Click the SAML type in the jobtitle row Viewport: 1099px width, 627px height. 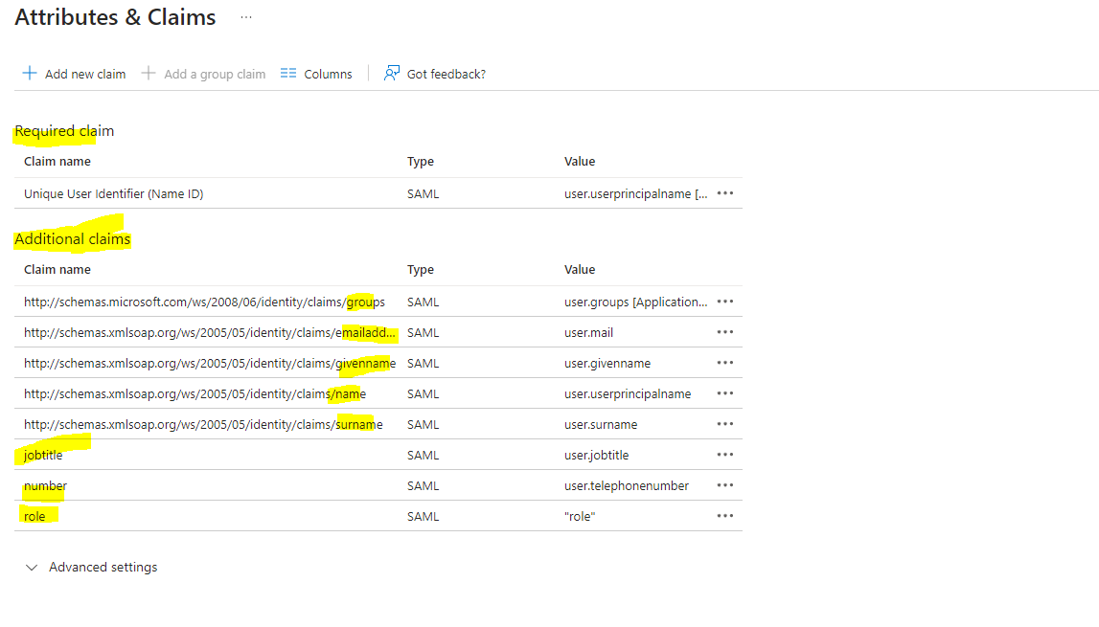pyautogui.click(x=424, y=456)
